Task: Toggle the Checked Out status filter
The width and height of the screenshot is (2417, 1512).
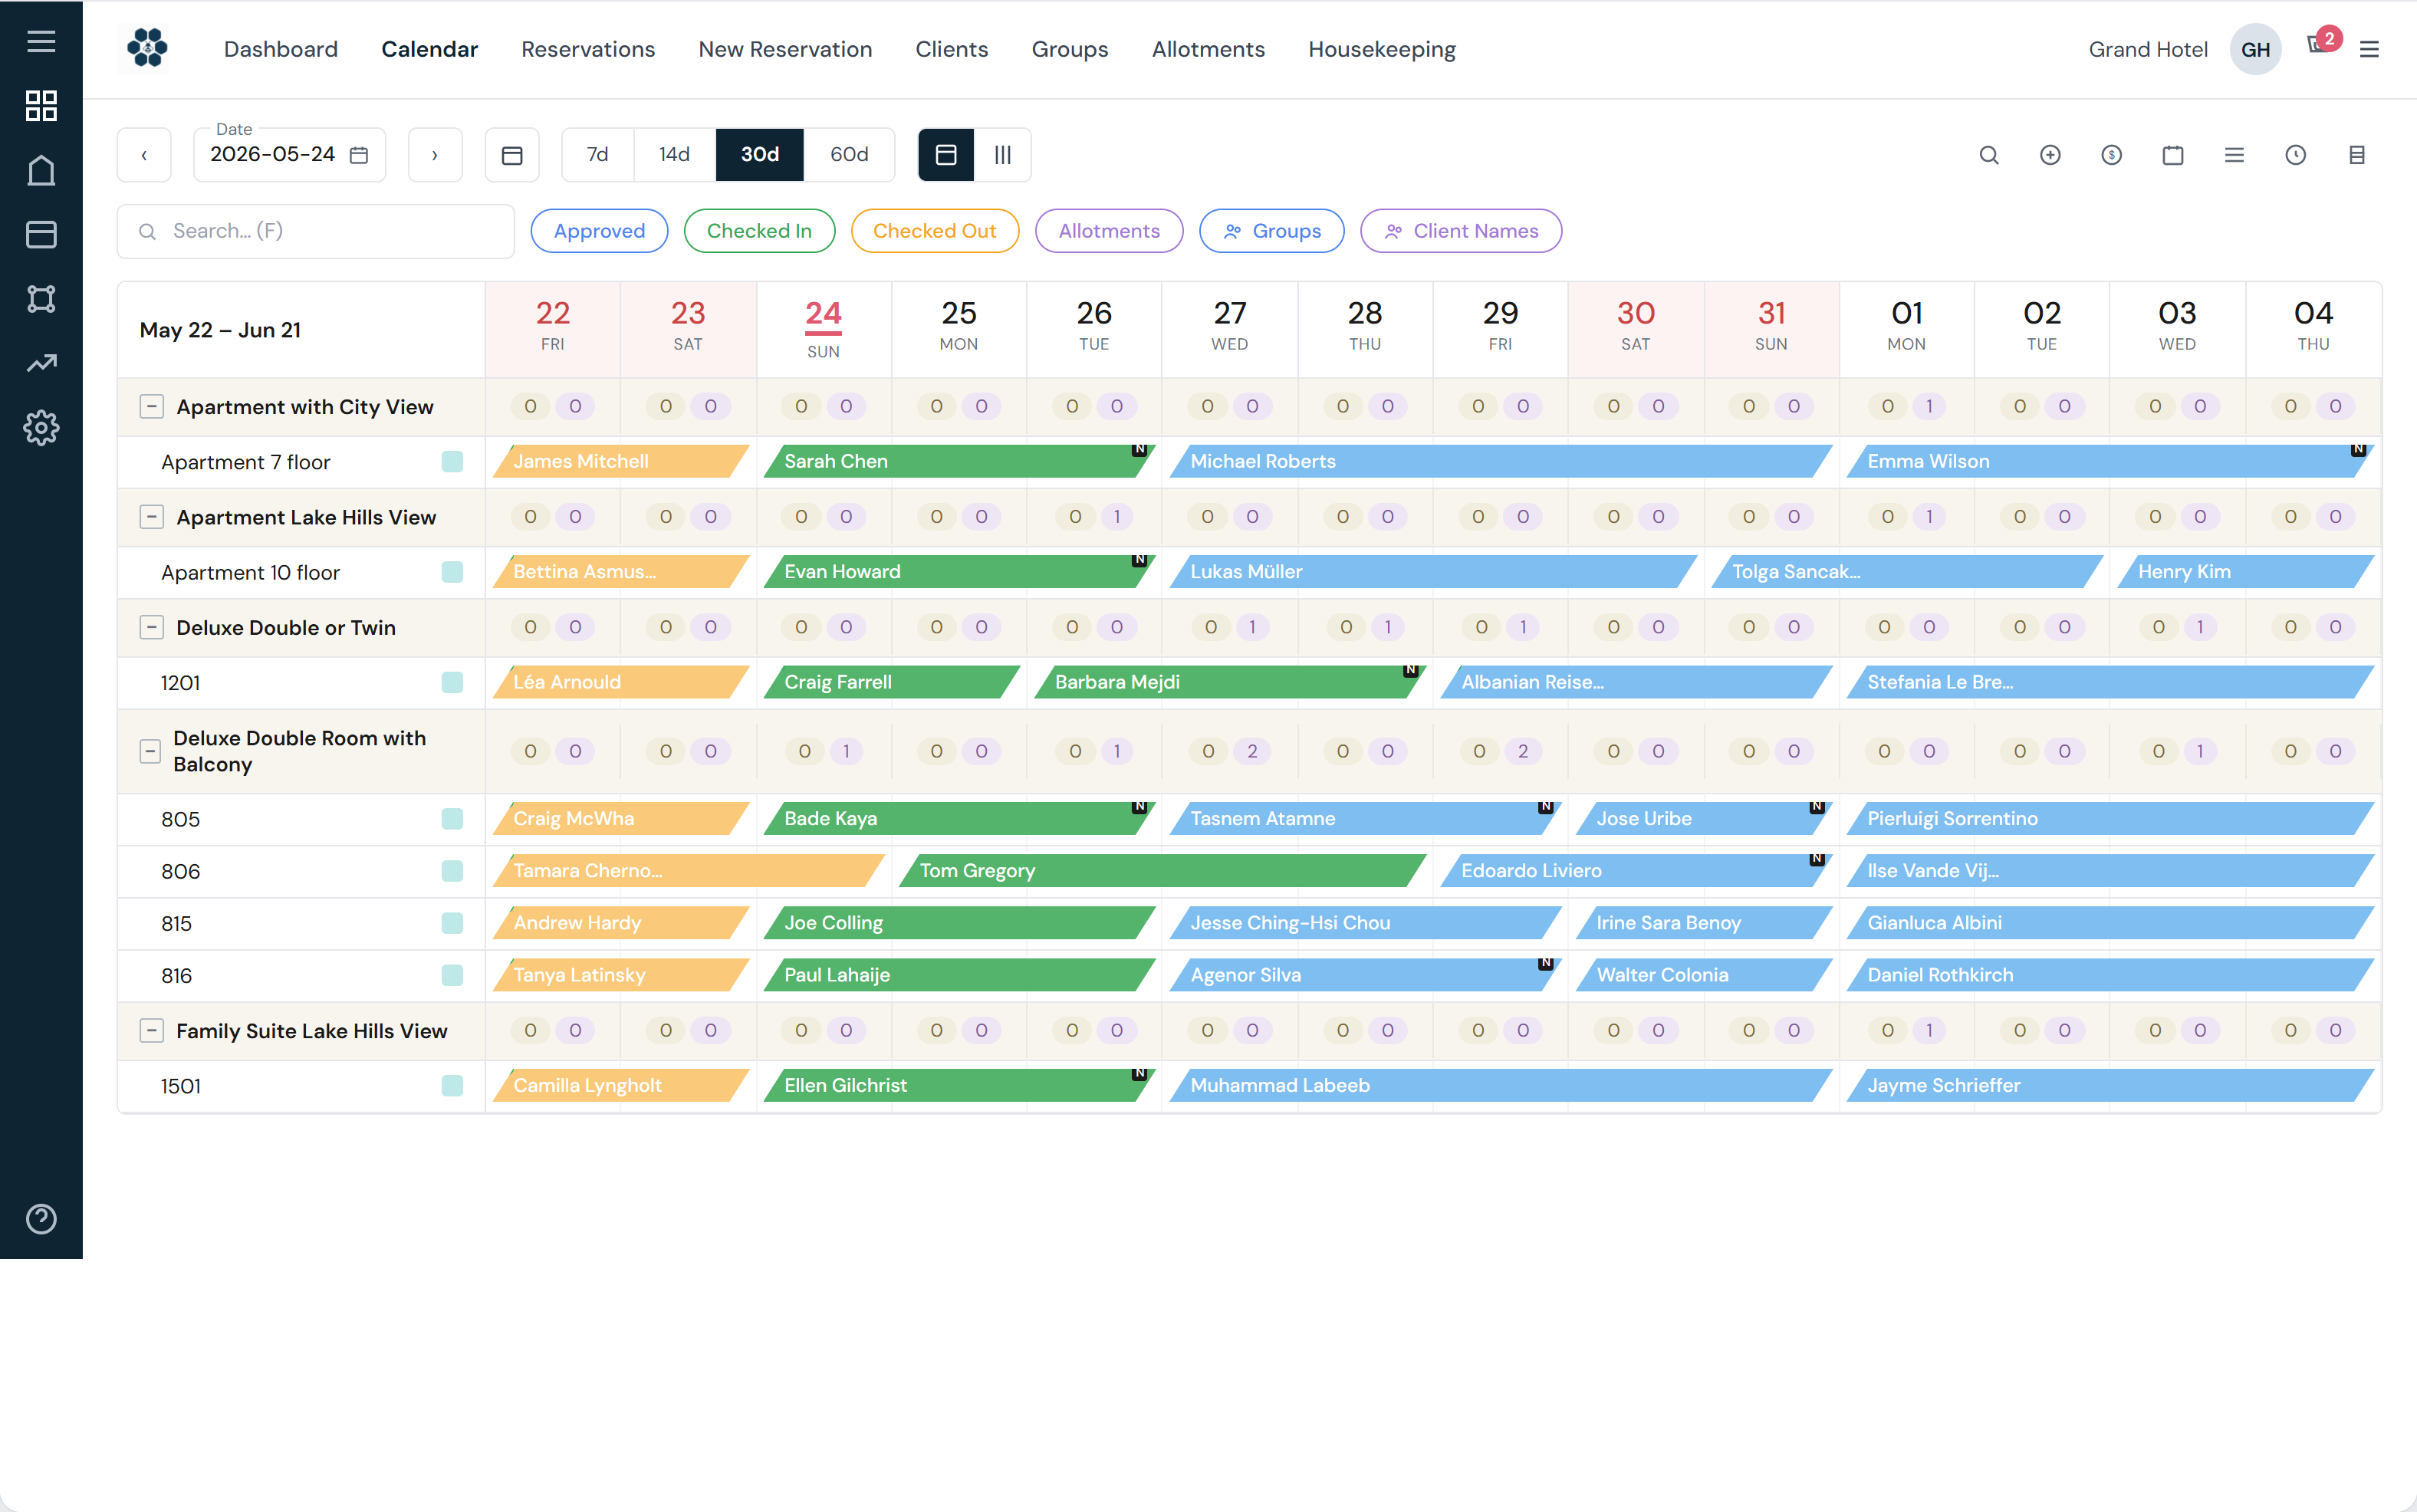Action: (934, 231)
